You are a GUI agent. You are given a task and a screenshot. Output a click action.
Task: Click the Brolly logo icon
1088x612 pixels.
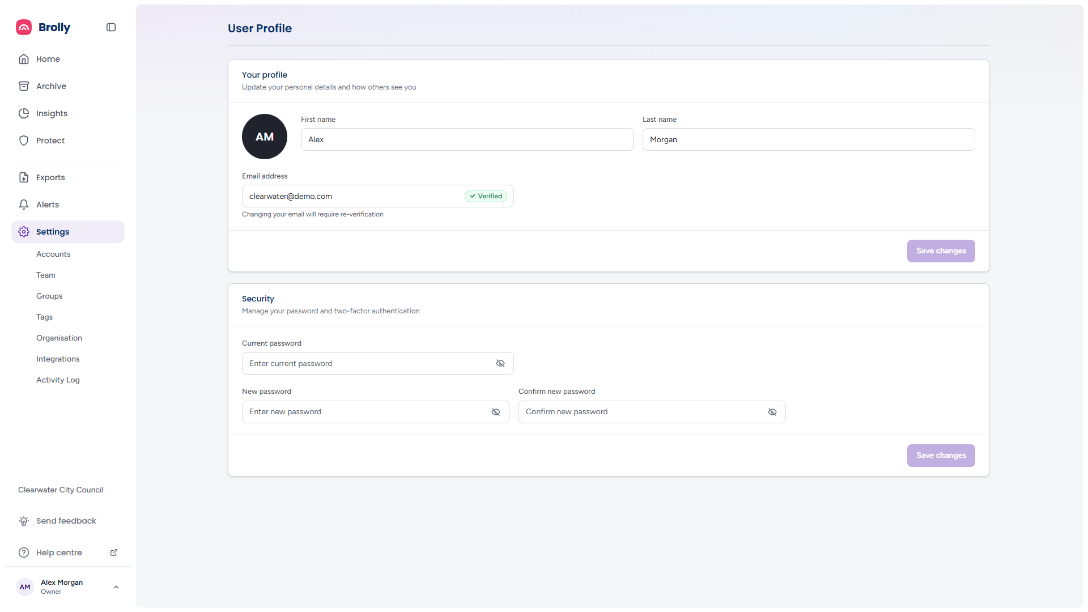(x=24, y=27)
